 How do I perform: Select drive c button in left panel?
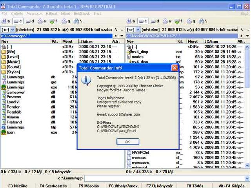click(18, 21)
